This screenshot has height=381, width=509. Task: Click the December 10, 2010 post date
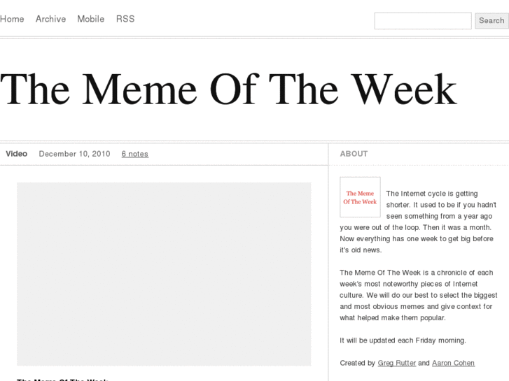coord(74,154)
